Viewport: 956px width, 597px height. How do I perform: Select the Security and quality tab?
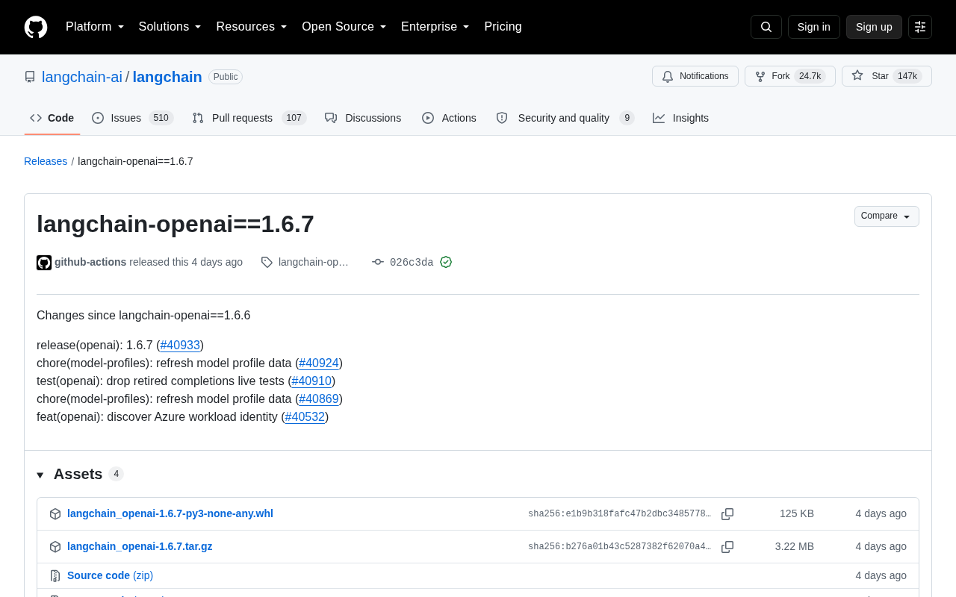coord(565,118)
